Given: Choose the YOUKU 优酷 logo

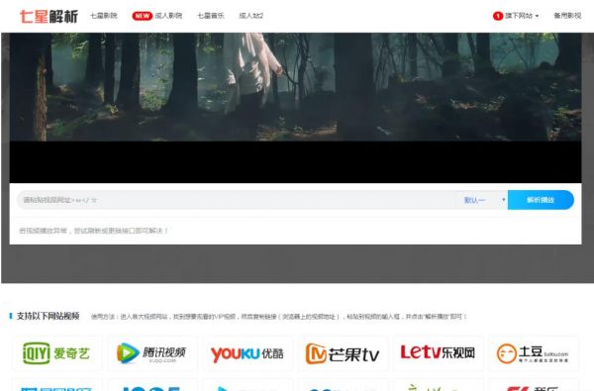Looking at the screenshot, I should pyautogui.click(x=247, y=353).
